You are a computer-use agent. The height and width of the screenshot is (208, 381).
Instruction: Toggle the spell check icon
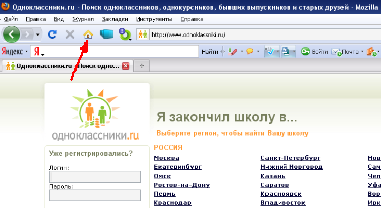click(x=270, y=51)
